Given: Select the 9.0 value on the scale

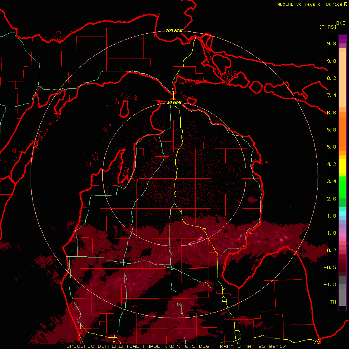Looking at the screenshot, I should [332, 61].
